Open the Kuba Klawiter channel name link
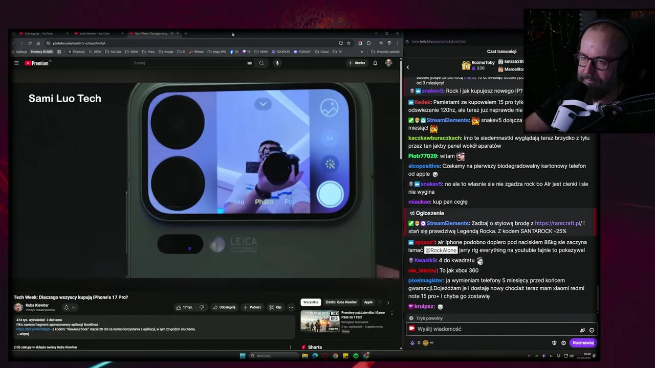Screen dimensions: 655x368 [x=37, y=305]
